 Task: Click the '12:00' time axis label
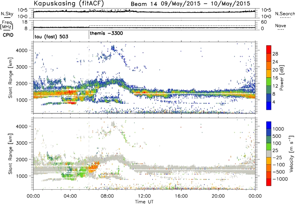[144, 196]
